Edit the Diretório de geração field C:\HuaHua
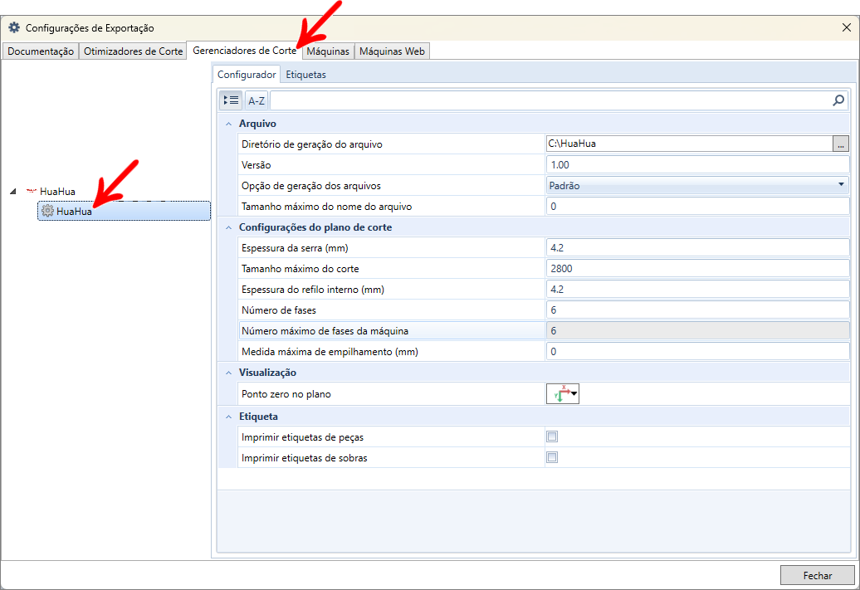 coord(689,144)
